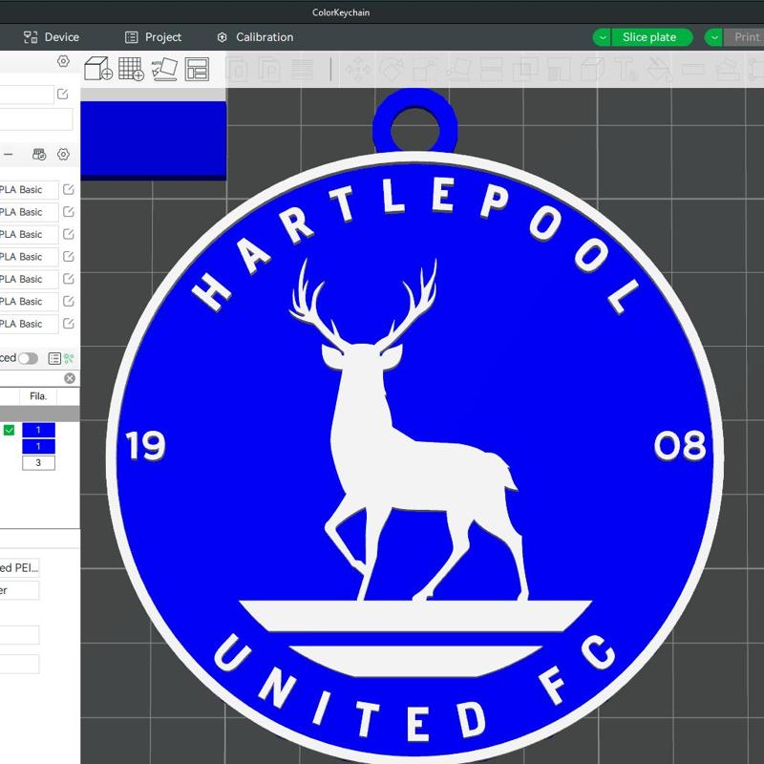Open the Color painting spray tool

click(659, 69)
